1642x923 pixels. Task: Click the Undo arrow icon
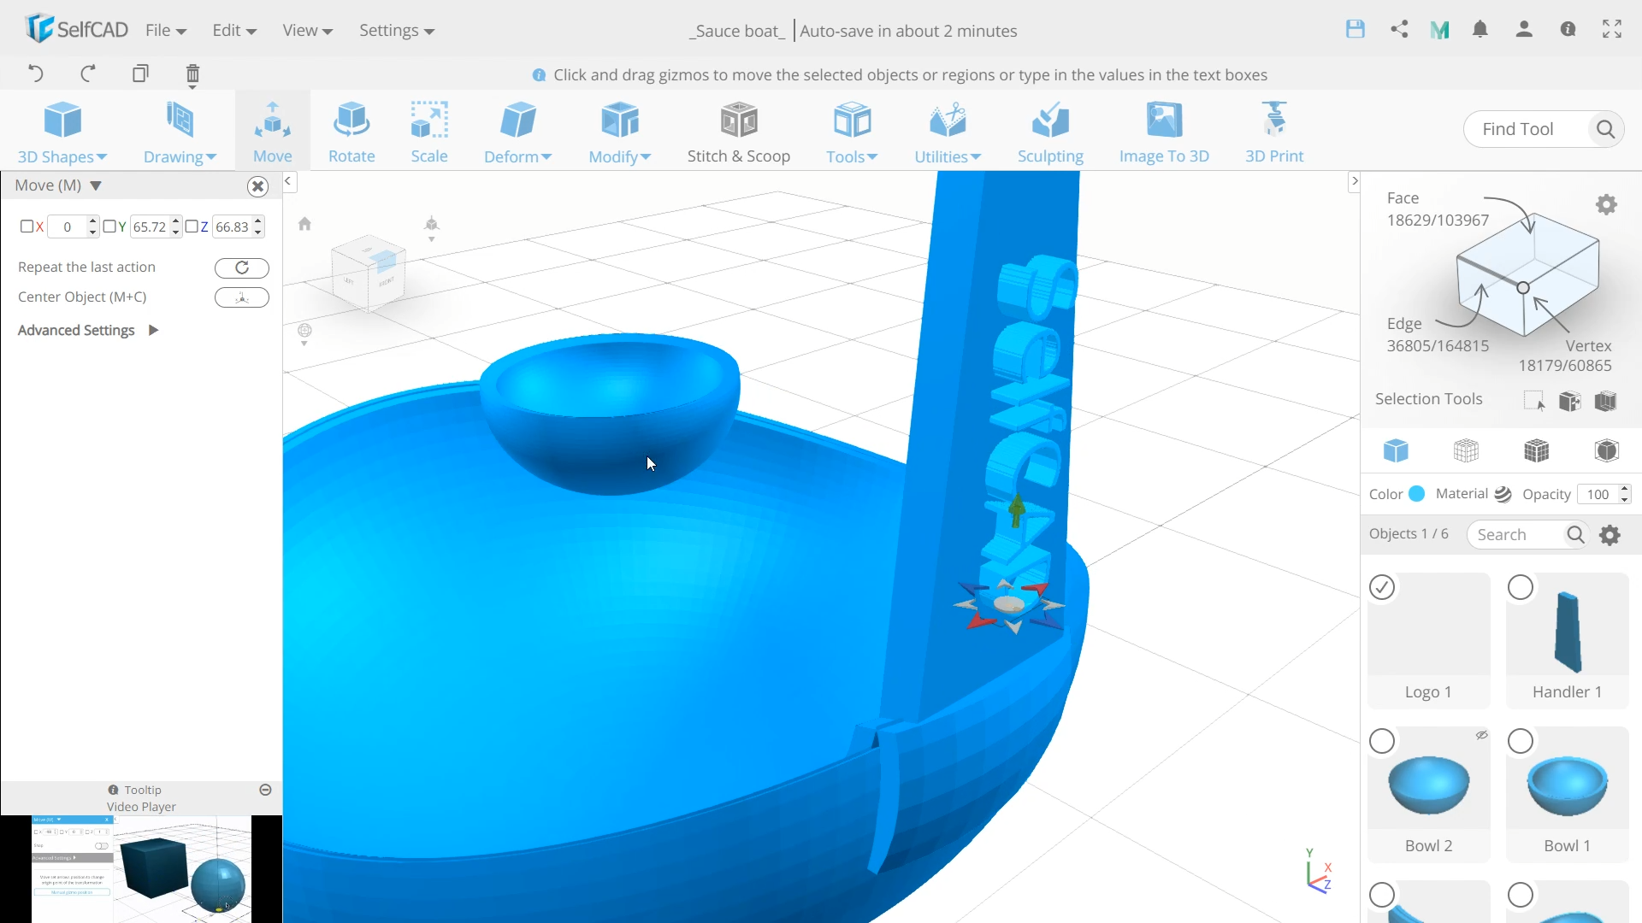[x=35, y=73]
